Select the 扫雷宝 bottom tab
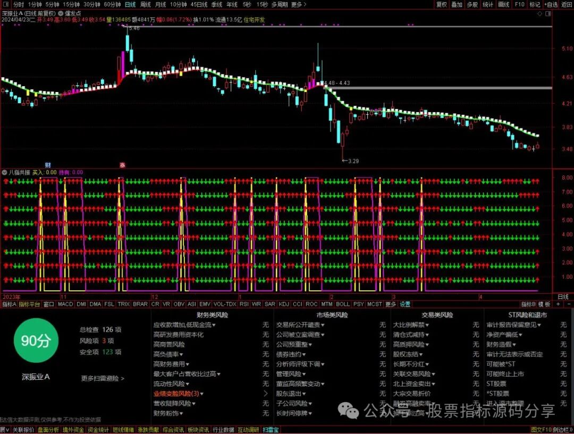This screenshot has height=434, width=574. (x=271, y=430)
